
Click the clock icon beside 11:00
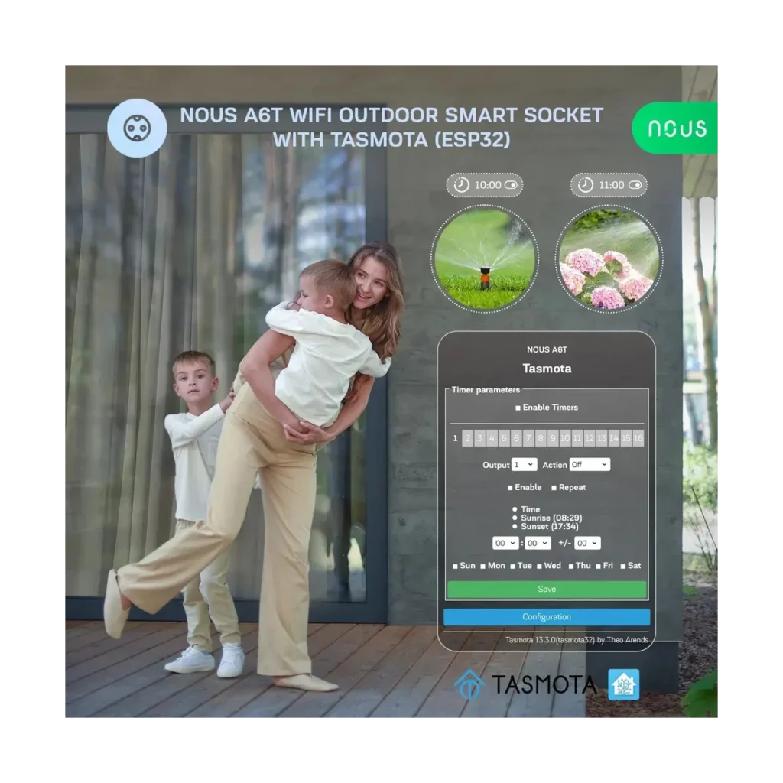pos(585,185)
